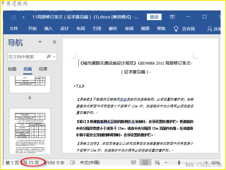
Task: Click the 60% zoom level
Action: click(x=216, y=163)
